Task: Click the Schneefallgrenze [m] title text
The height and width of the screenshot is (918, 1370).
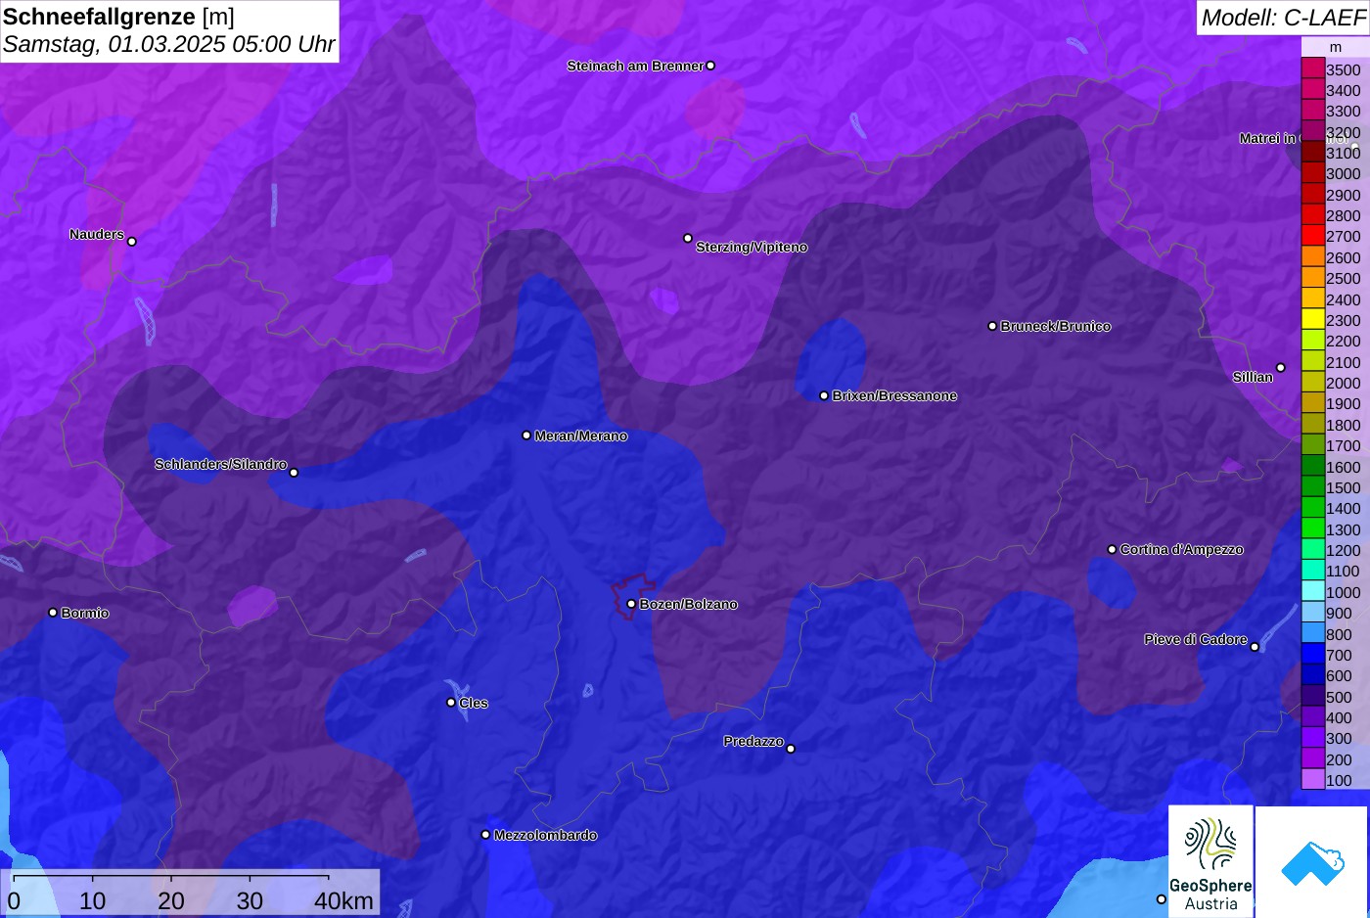Action: pos(118,17)
